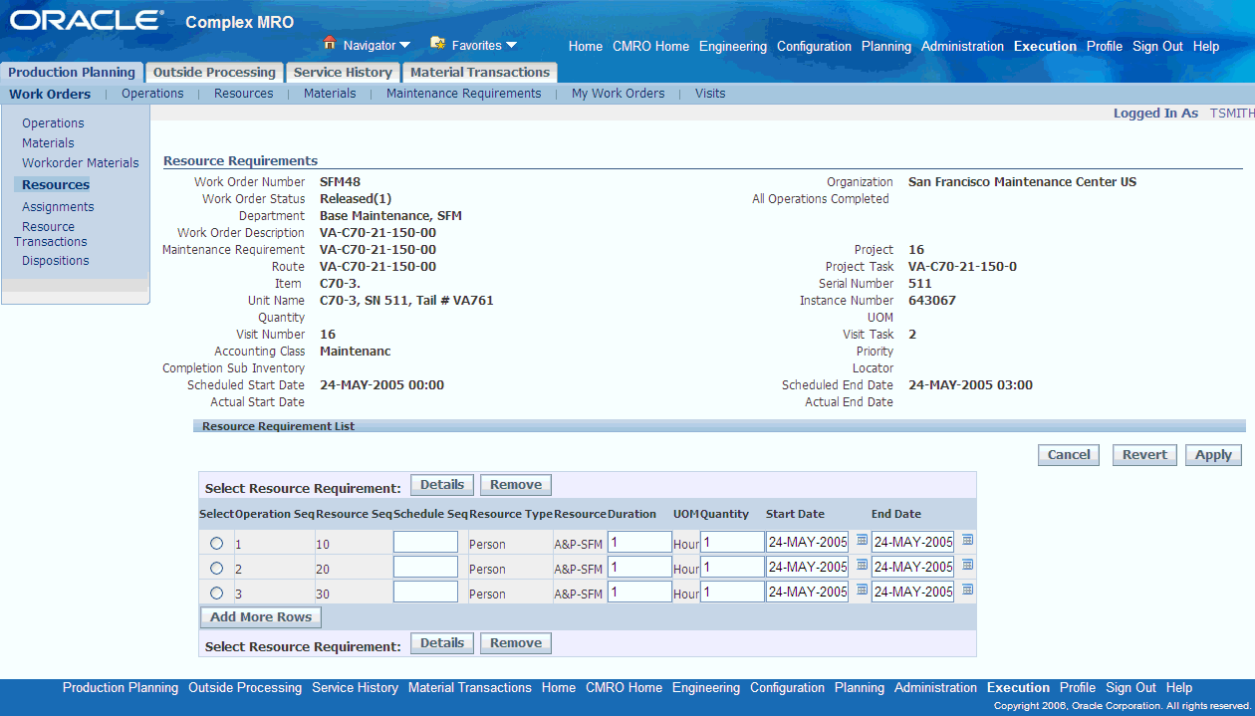Image resolution: width=1255 pixels, height=716 pixels.
Task: Open calendar for row 2 Start Date
Action: click(863, 565)
